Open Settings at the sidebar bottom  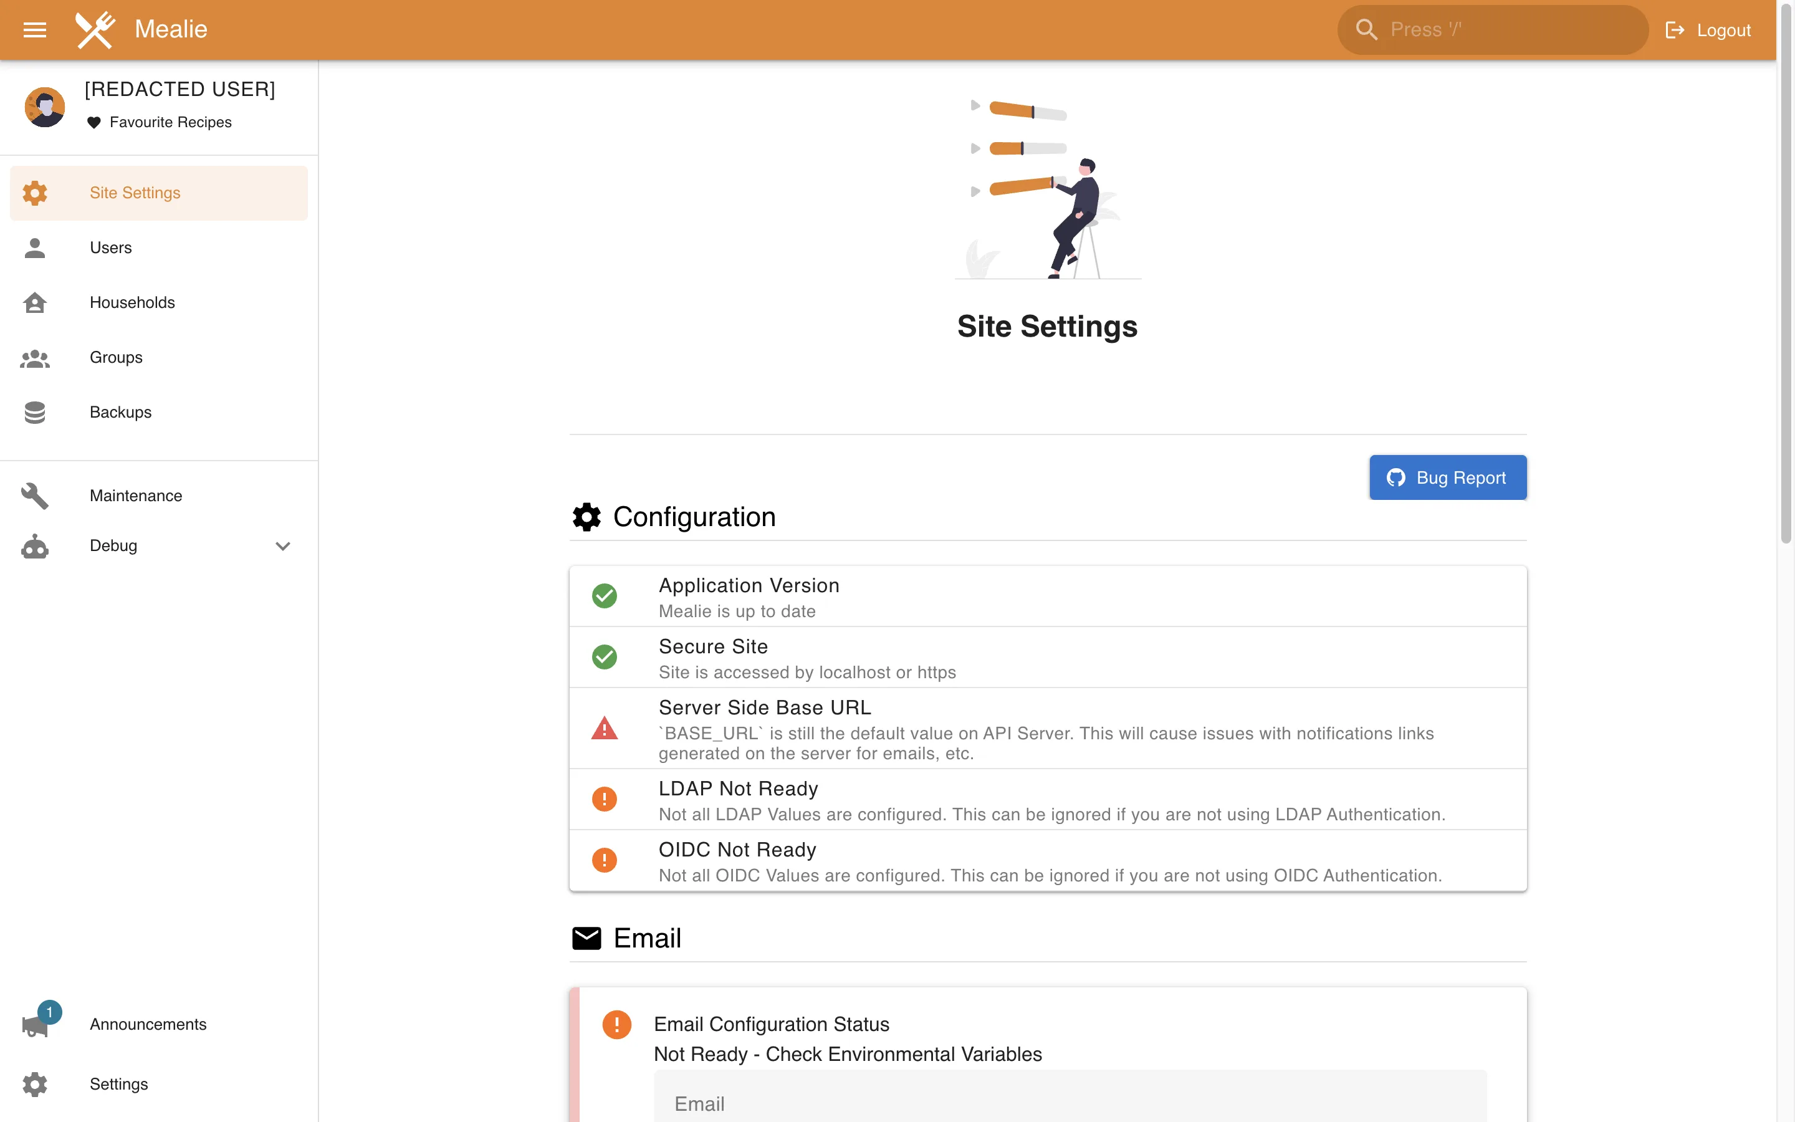(159, 1084)
